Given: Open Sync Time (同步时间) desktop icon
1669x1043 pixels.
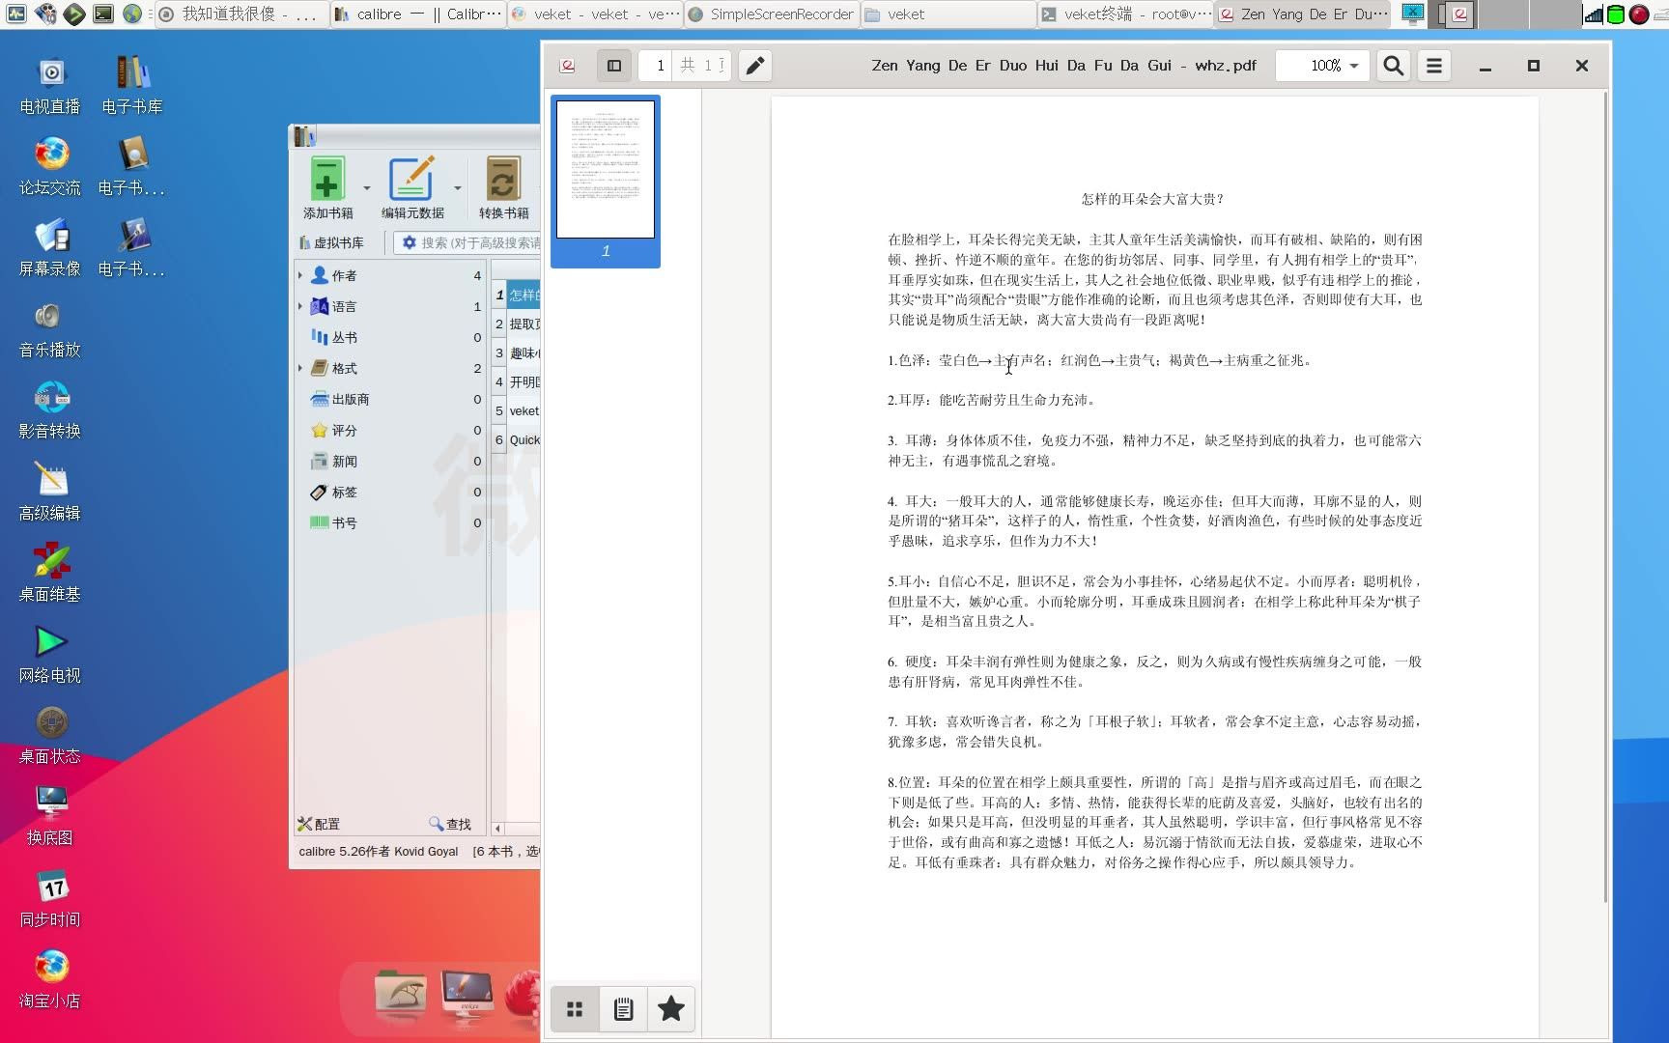Looking at the screenshot, I should [x=50, y=898].
